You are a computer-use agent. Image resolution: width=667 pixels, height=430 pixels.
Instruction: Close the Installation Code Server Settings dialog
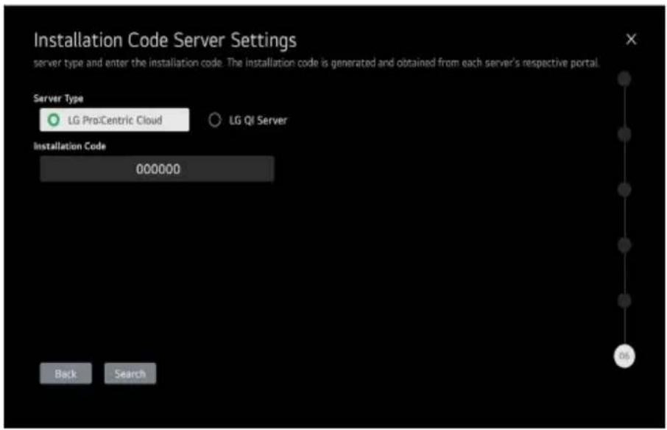click(631, 39)
